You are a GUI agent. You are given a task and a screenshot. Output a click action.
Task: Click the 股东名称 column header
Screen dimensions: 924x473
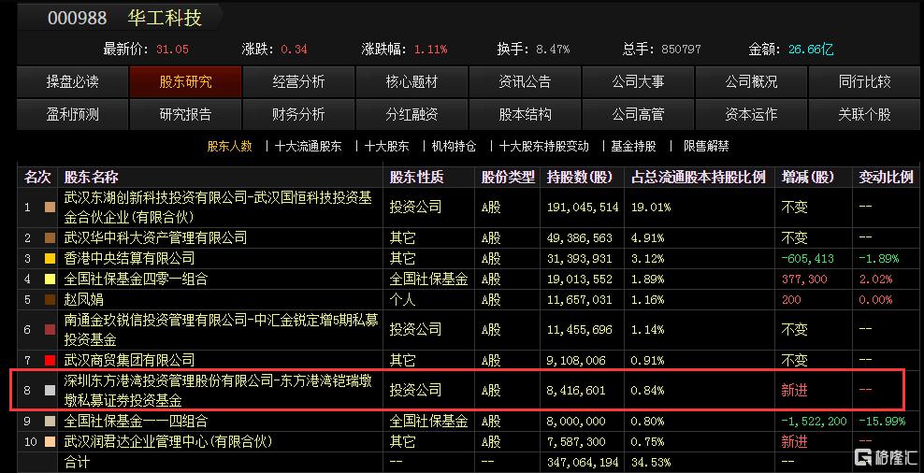click(x=92, y=178)
